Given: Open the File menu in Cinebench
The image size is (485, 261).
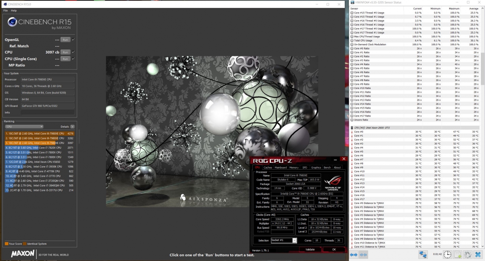Looking at the screenshot, I should [6, 11].
